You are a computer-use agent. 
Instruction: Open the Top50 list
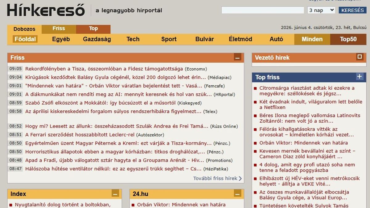pyautogui.click(x=348, y=39)
